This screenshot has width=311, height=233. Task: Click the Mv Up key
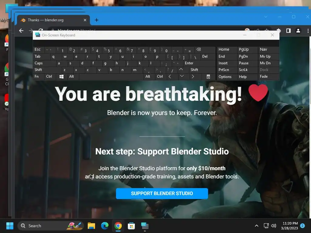click(x=268, y=56)
